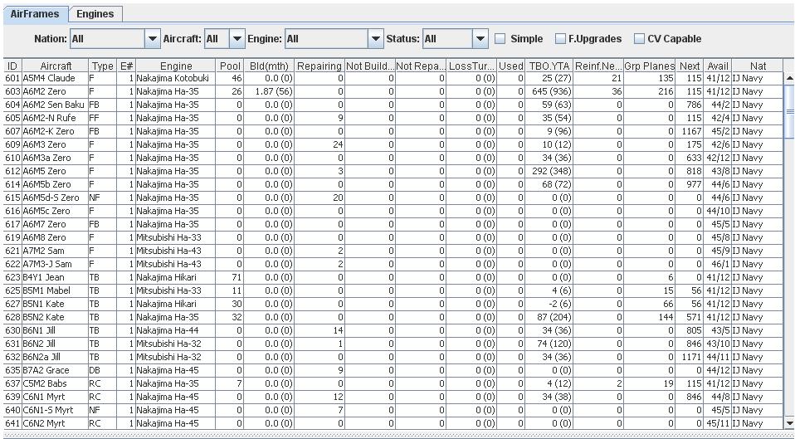Check the CV Capable option
This screenshot has height=439, width=795.
639,38
